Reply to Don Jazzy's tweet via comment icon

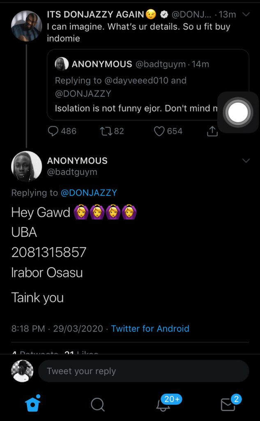pyautogui.click(x=53, y=131)
